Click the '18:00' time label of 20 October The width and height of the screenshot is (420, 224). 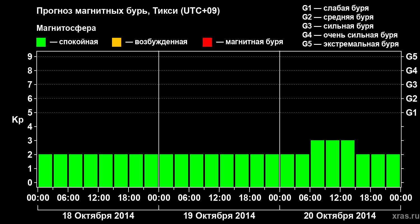click(370, 198)
